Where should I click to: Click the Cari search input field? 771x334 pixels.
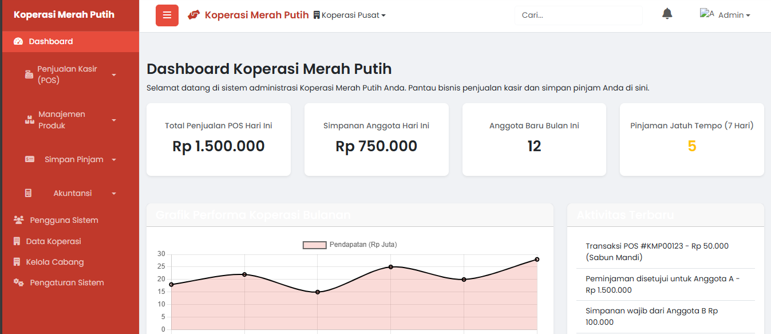pyautogui.click(x=578, y=15)
